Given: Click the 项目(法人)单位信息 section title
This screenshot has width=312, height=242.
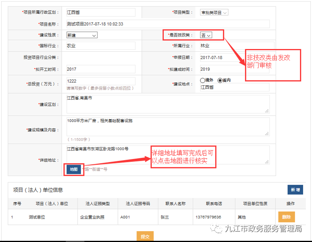Looking at the screenshot, I should click(38, 190).
